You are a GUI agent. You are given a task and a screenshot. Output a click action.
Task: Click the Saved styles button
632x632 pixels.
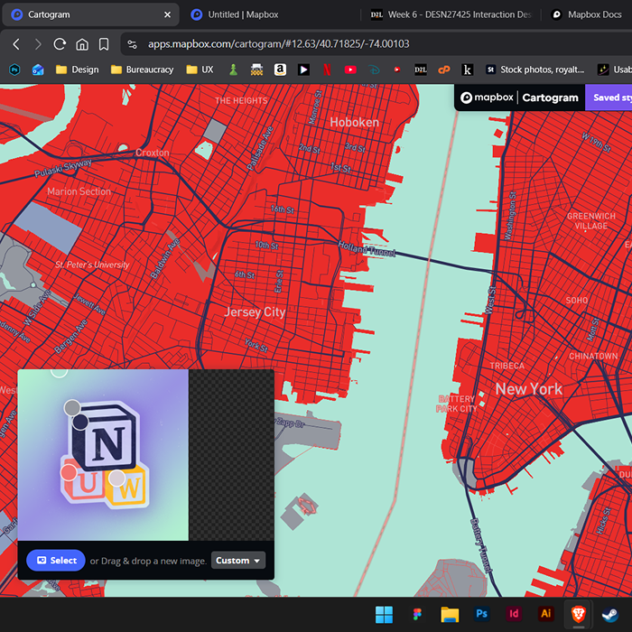(x=609, y=98)
